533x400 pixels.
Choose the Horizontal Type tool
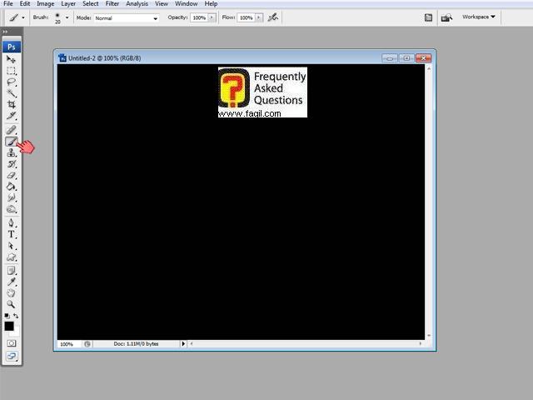pyautogui.click(x=12, y=235)
